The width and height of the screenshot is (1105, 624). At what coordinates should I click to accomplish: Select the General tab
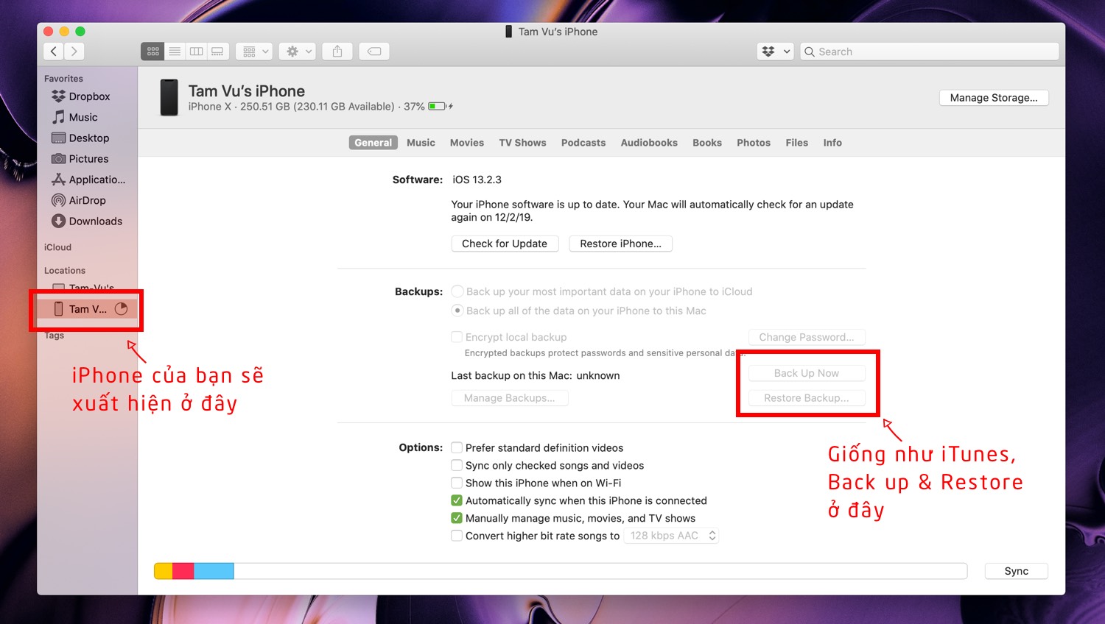(373, 143)
